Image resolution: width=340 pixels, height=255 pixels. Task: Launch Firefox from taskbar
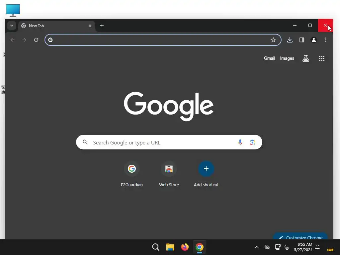185,247
